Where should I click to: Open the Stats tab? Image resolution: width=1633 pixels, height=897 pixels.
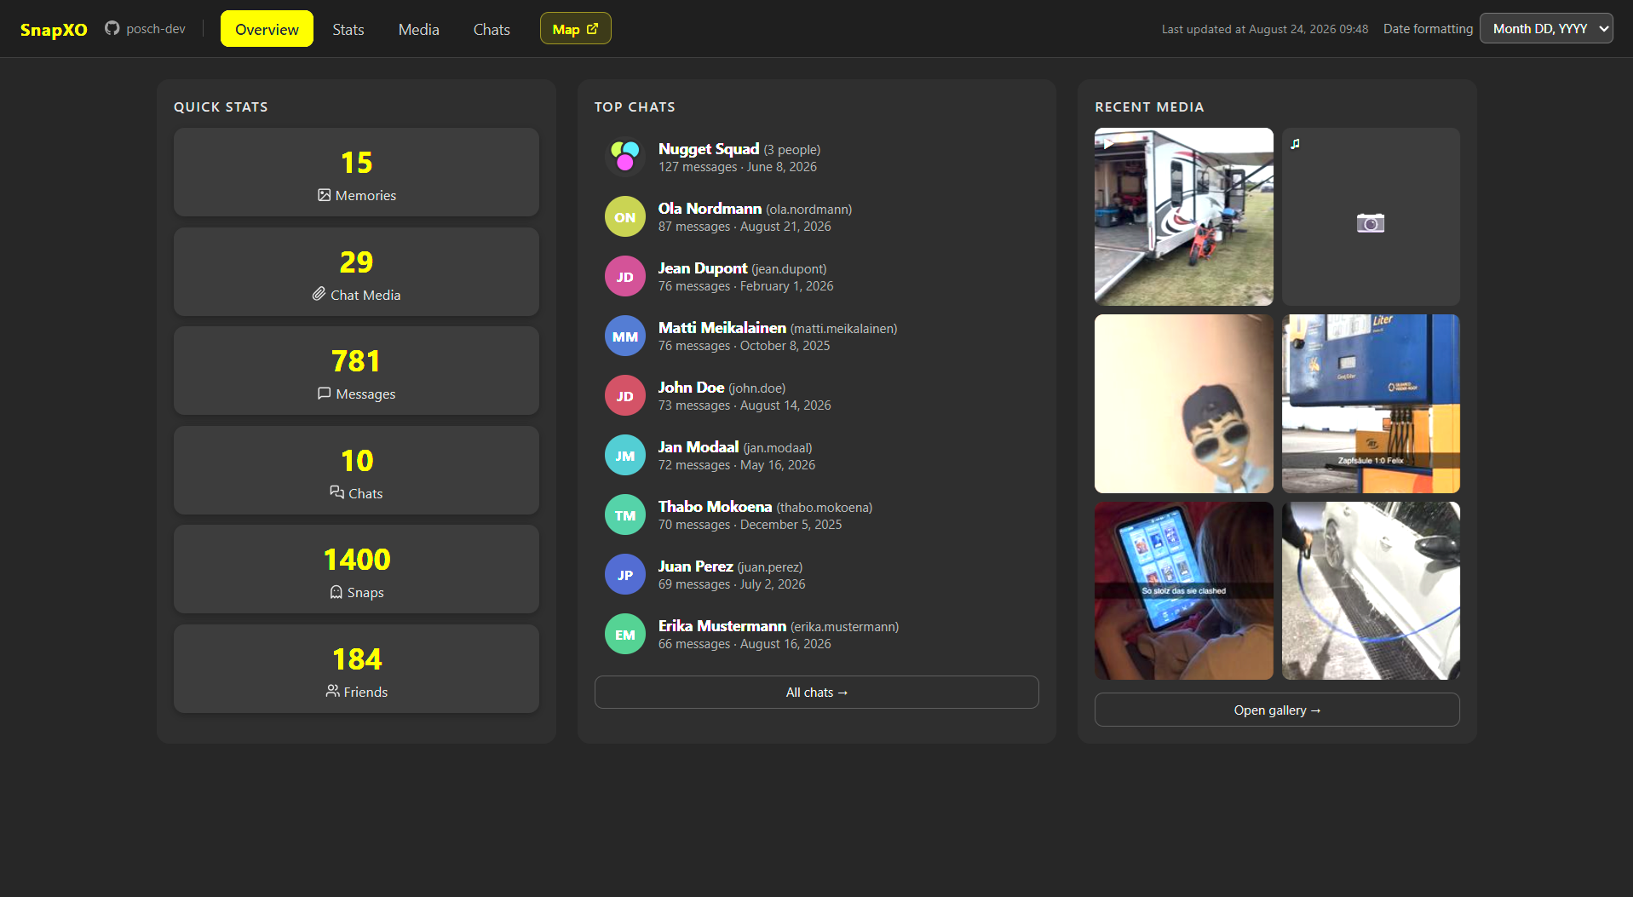point(348,29)
